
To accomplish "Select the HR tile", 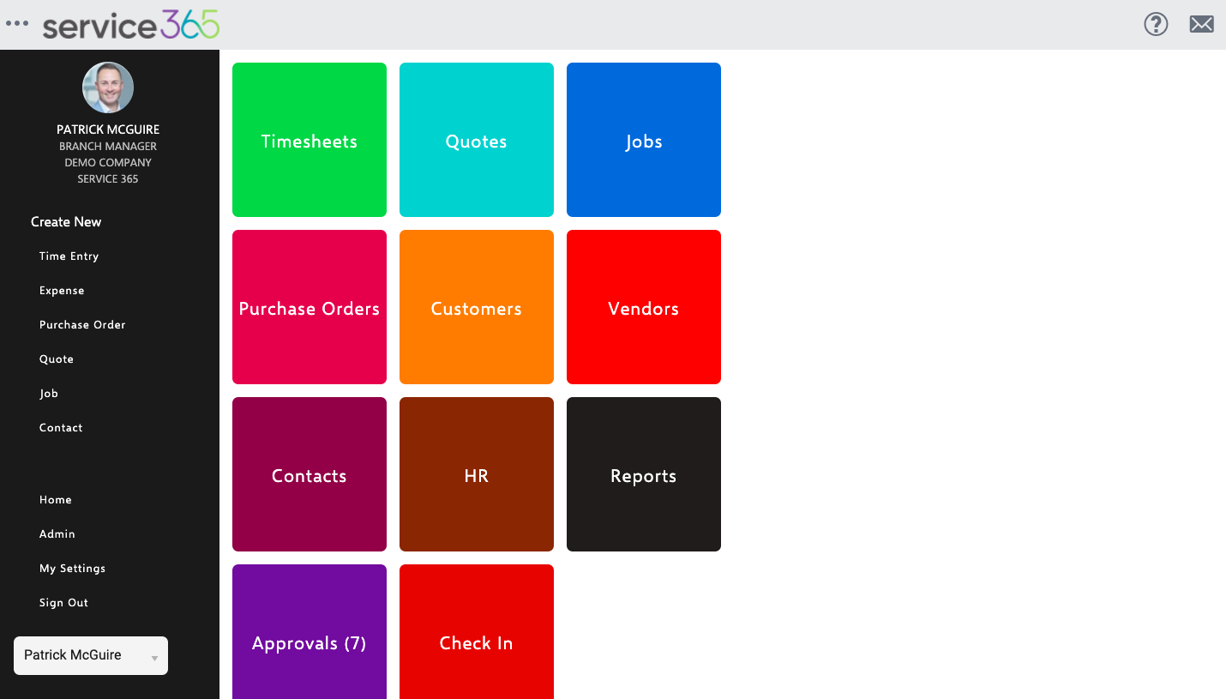I will coord(476,473).
